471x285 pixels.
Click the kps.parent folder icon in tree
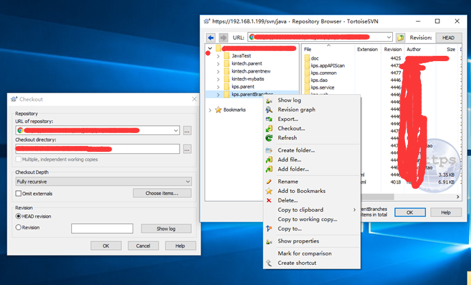coord(227,87)
